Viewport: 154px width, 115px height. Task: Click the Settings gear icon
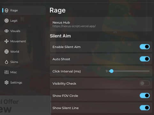point(6,83)
